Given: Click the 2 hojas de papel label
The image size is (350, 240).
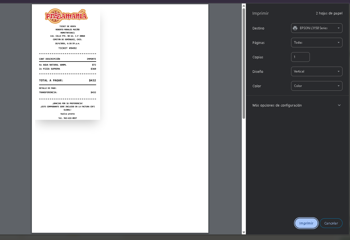Looking at the screenshot, I should coord(329,13).
